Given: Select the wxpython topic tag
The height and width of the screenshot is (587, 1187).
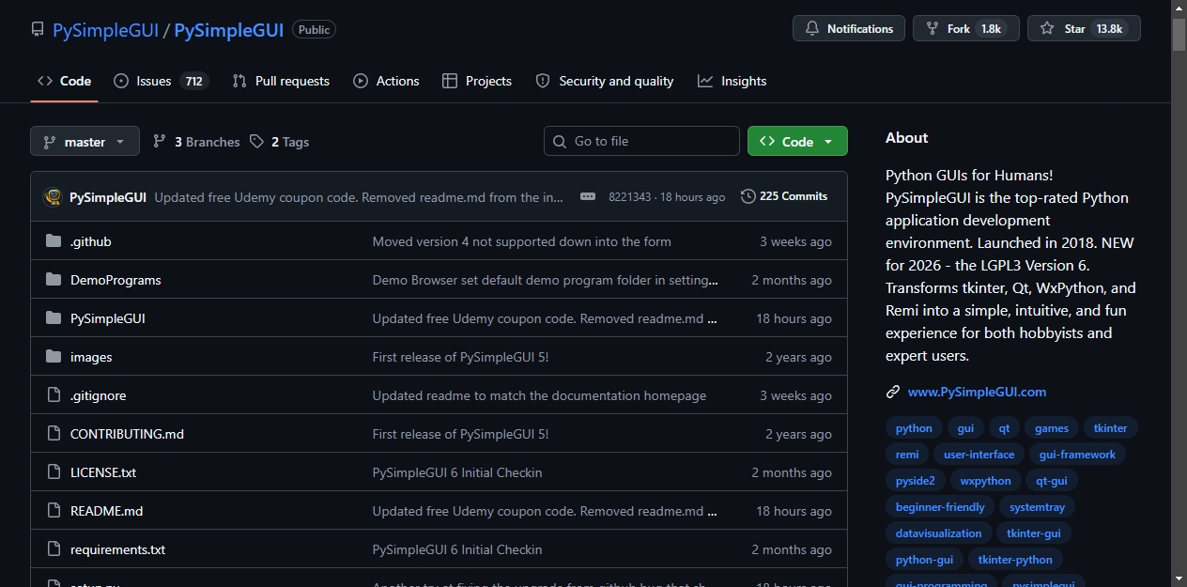Looking at the screenshot, I should pyautogui.click(x=985, y=481).
